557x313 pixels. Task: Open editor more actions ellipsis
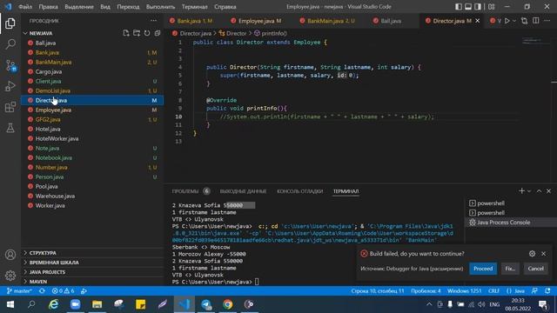point(547,21)
